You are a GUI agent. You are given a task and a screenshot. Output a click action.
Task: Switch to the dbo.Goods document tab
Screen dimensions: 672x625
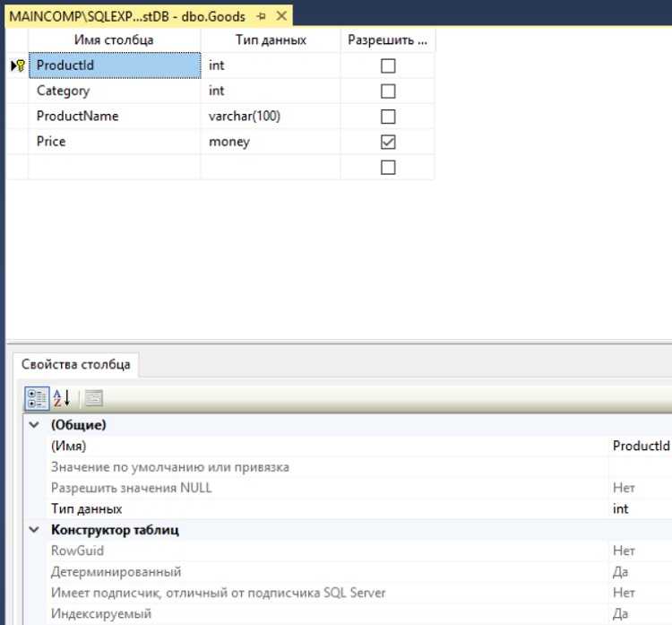pos(125,16)
